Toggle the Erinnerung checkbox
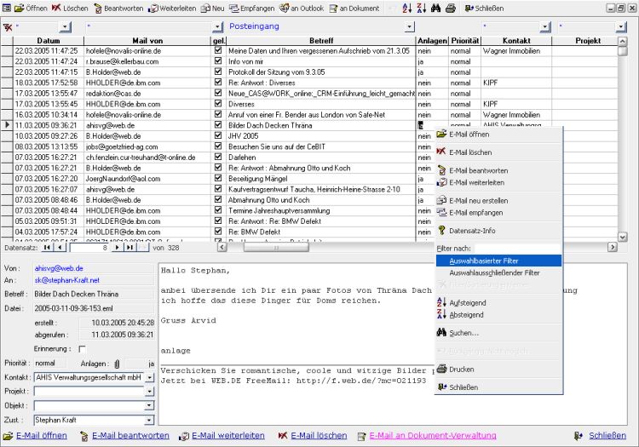Viewport: 639px width, 447px height. [x=82, y=349]
